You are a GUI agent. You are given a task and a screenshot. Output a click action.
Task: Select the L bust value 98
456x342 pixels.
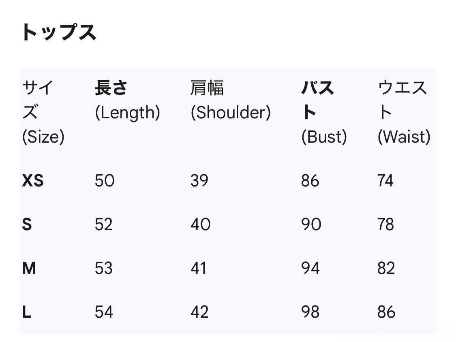coord(310,312)
